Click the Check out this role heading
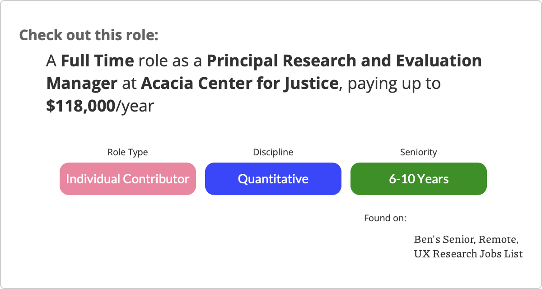 pyautogui.click(x=89, y=35)
